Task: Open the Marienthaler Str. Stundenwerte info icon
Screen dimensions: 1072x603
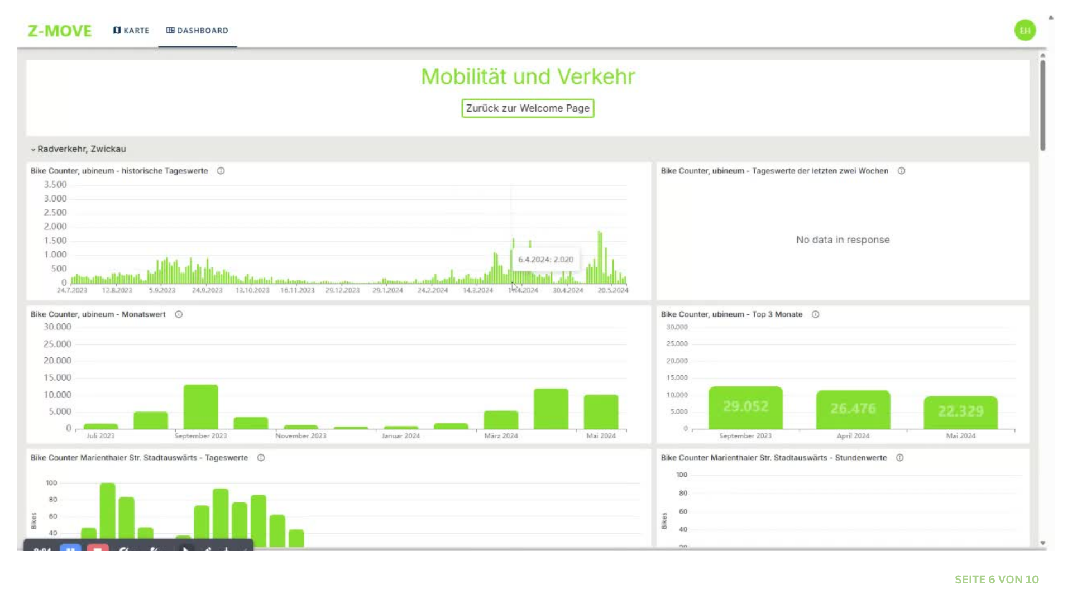Action: click(x=899, y=458)
